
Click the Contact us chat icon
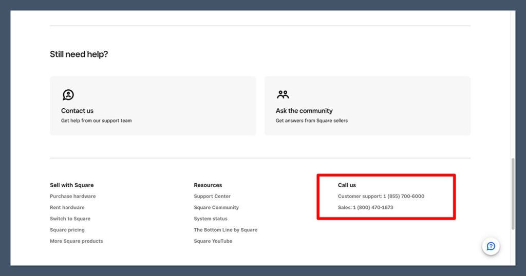(x=68, y=95)
